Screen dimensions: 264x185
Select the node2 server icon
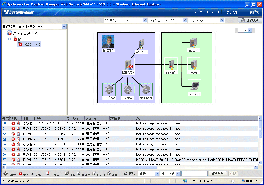194,64
